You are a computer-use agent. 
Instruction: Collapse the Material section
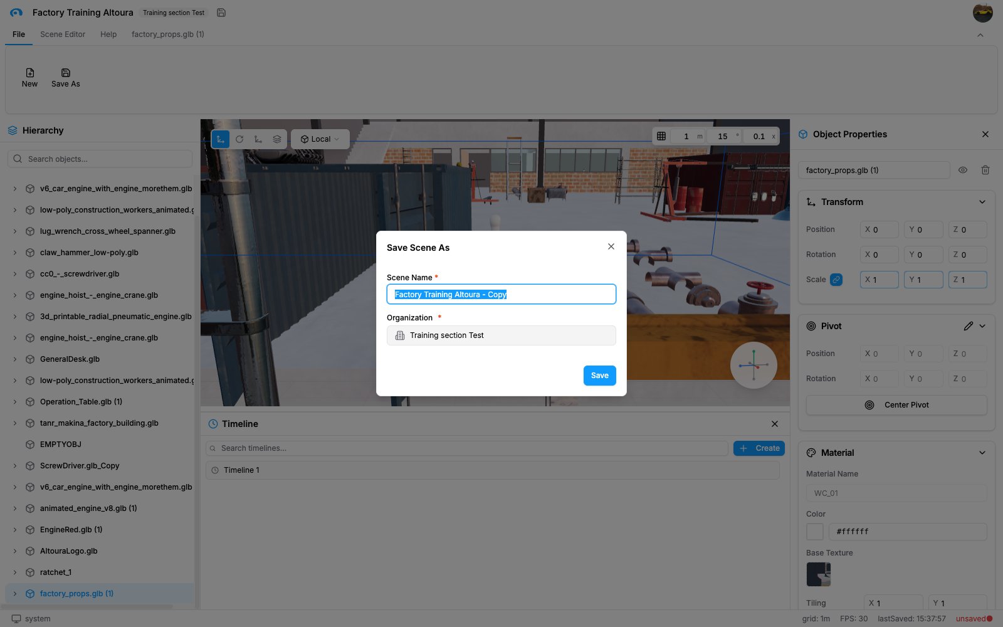(x=982, y=453)
